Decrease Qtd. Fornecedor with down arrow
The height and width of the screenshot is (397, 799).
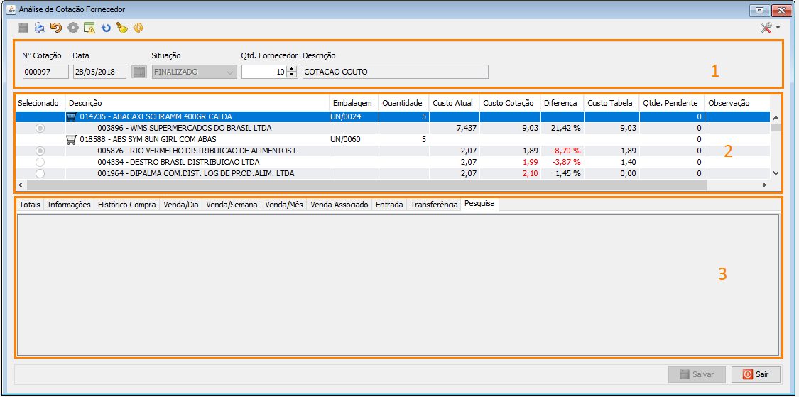(x=292, y=75)
